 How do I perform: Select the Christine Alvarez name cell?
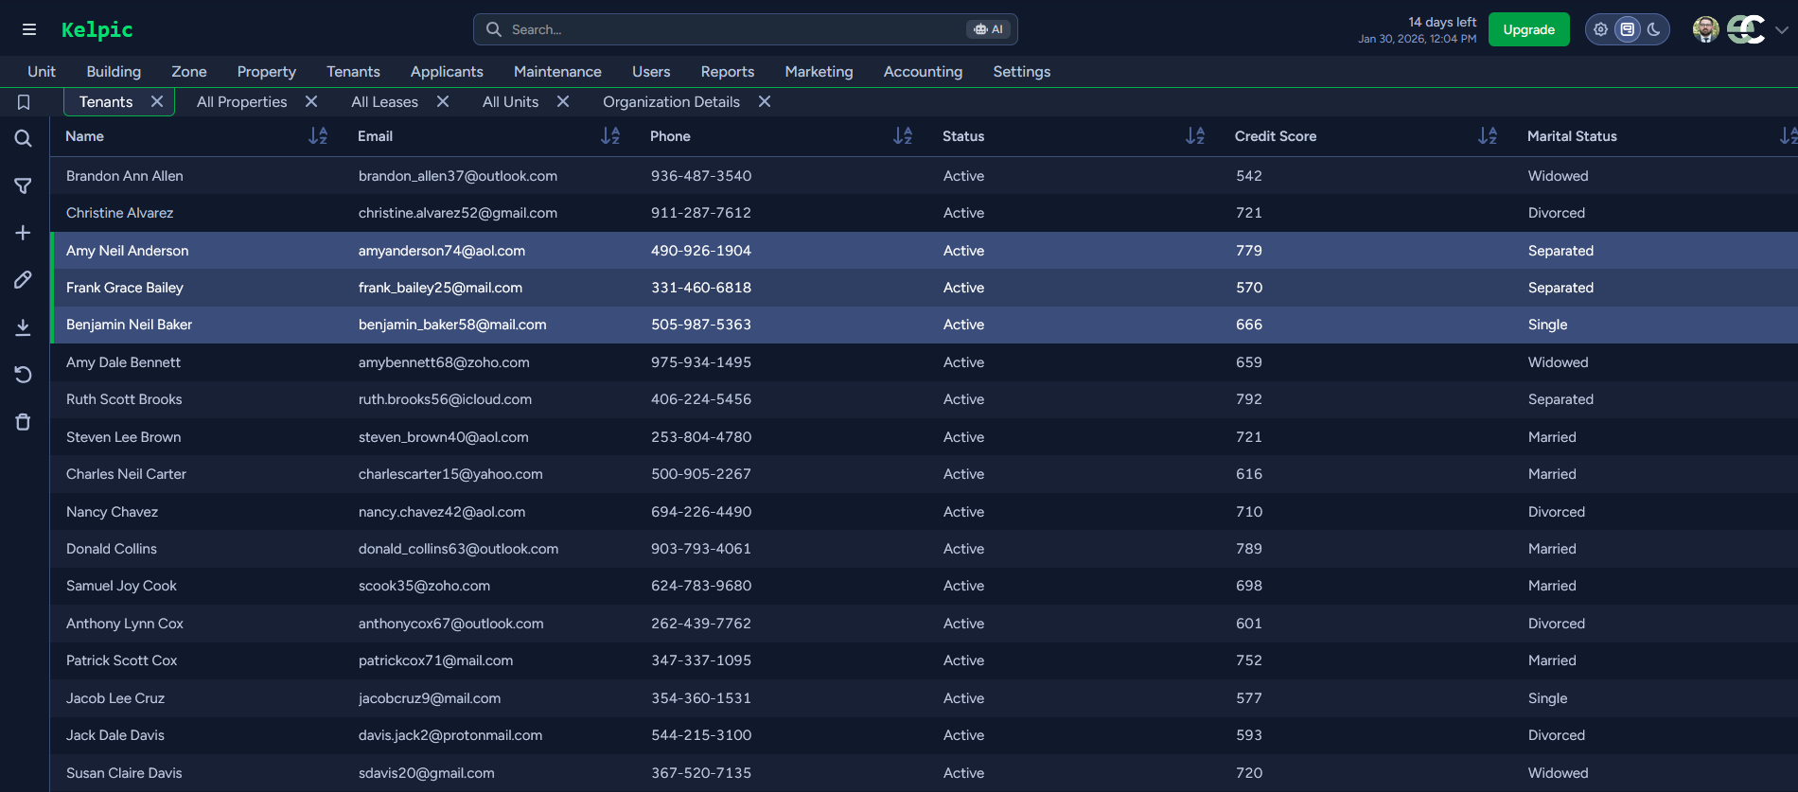click(x=119, y=213)
